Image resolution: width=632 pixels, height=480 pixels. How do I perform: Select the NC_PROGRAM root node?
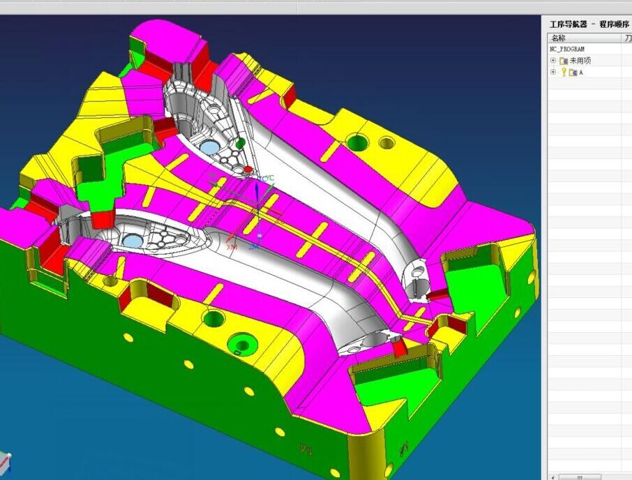click(x=567, y=50)
